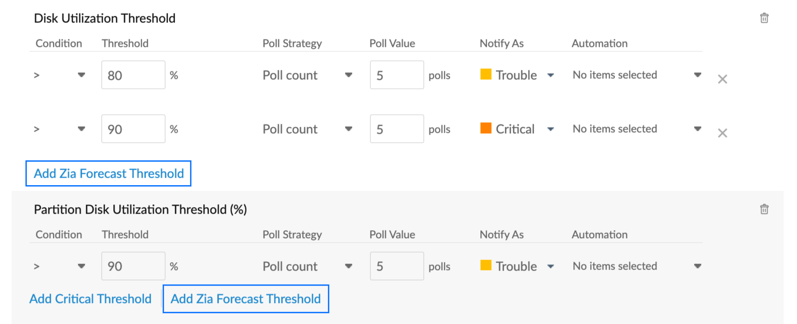Click Add Zia Forecast Threshold under Disk Utilization
The width and height of the screenshot is (797, 324).
click(108, 173)
